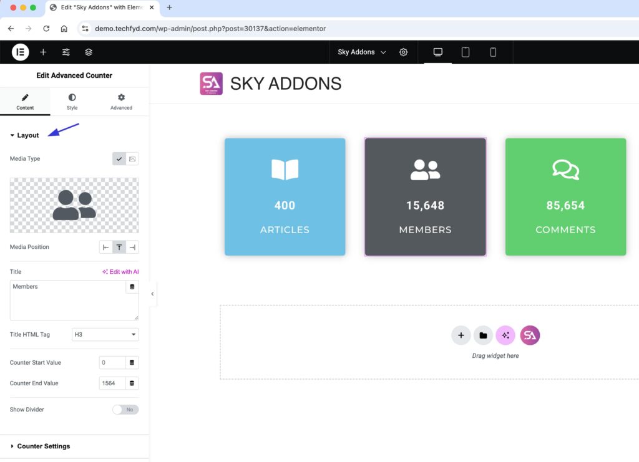639x462 pixels.
Task: Switch to tablet preview mode
Action: point(465,52)
